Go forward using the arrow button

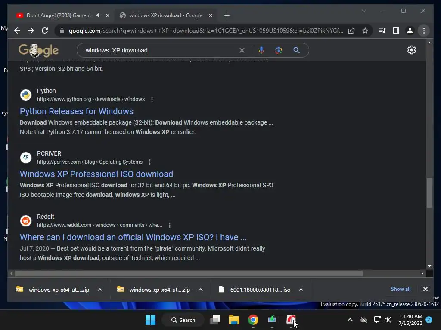[31, 31]
